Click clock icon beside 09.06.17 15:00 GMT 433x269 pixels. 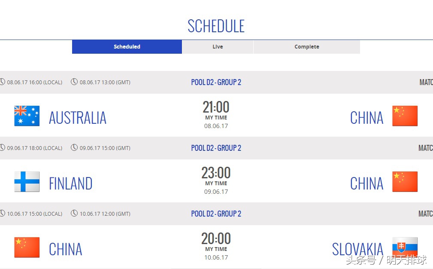click(74, 147)
